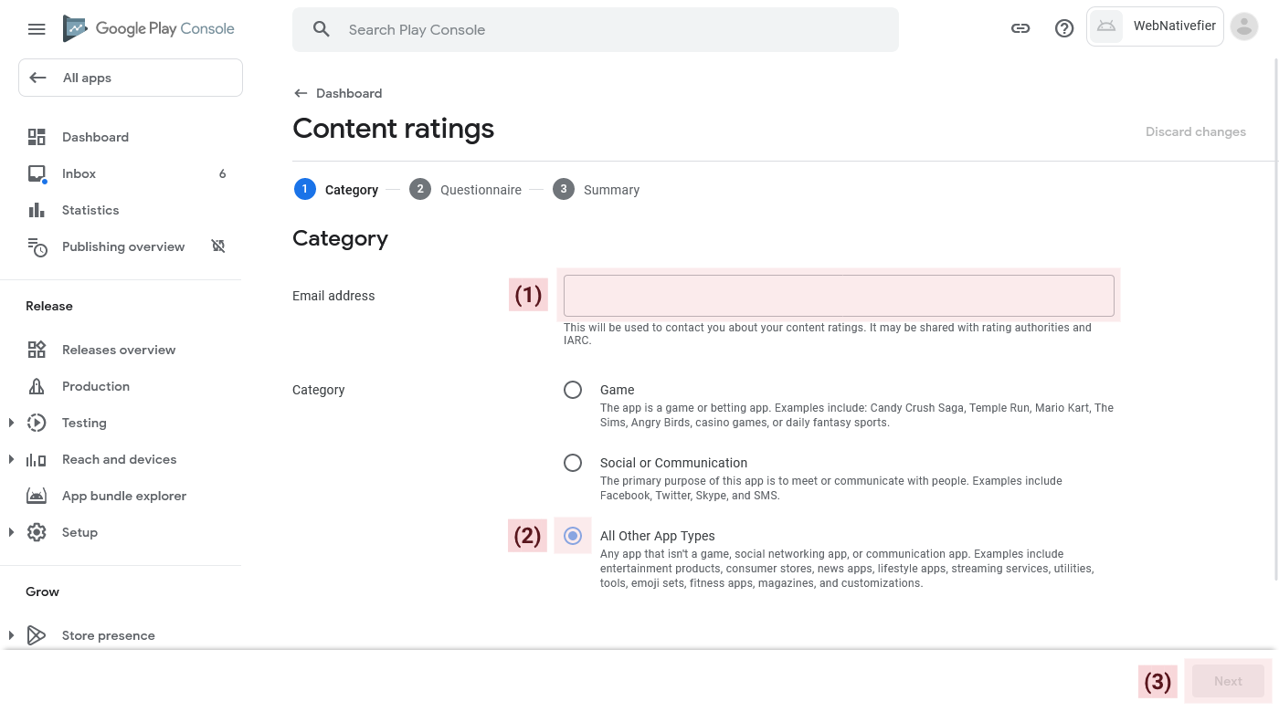
Task: Expand the Store presence arrow
Action: click(x=11, y=635)
